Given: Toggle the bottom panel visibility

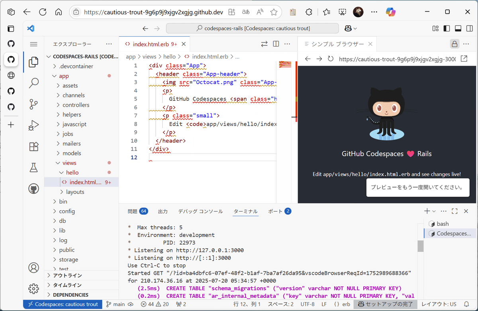Looking at the screenshot, I should tap(458, 29).
